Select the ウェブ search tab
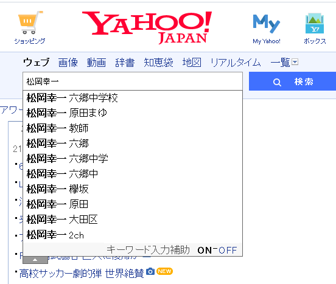Screen dimensions: 336x284 click(x=37, y=63)
